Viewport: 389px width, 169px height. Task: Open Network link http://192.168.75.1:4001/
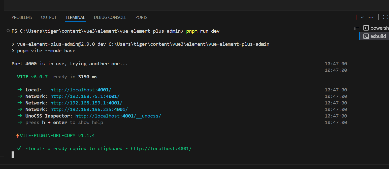85,96
